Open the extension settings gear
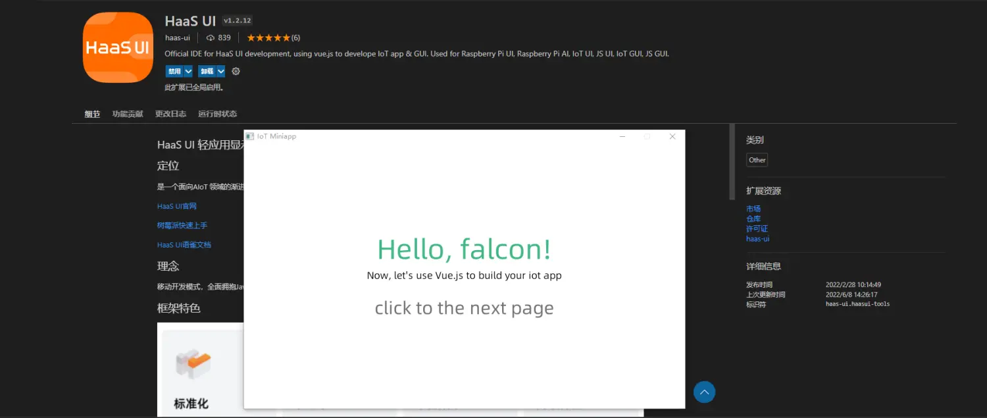The height and width of the screenshot is (418, 987). click(x=236, y=71)
